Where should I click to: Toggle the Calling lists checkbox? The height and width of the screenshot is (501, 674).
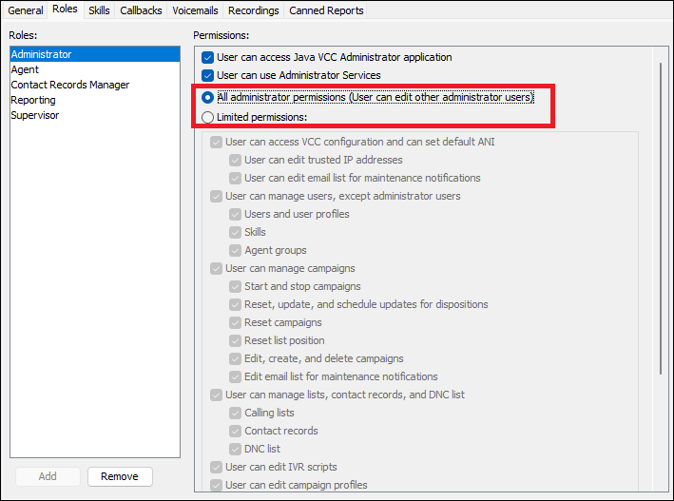235,413
